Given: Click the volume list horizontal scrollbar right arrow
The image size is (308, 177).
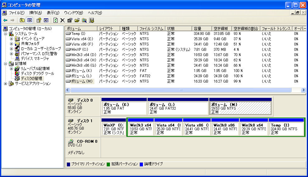Looking at the screenshot, I should 303,90.
